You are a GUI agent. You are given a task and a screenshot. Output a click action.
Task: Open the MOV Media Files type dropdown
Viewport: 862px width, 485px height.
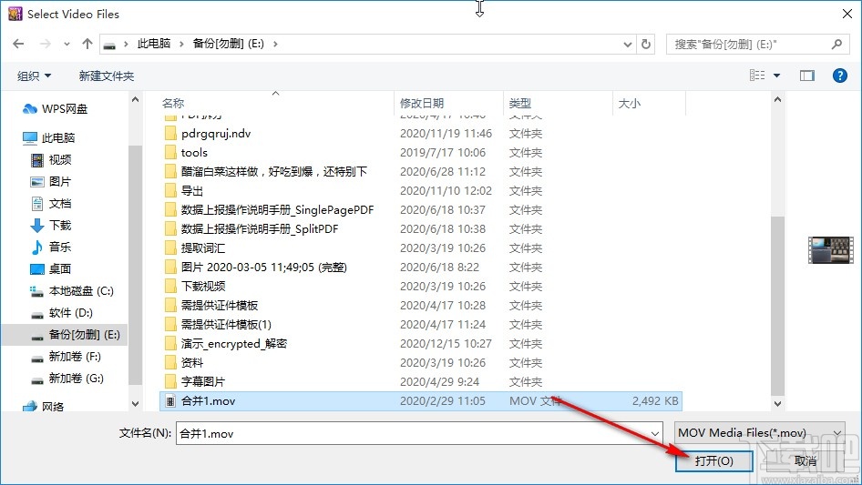(760, 433)
